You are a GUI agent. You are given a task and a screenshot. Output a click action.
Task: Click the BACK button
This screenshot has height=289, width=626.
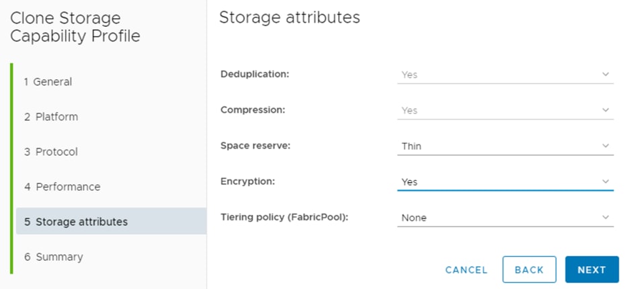pos(529,270)
